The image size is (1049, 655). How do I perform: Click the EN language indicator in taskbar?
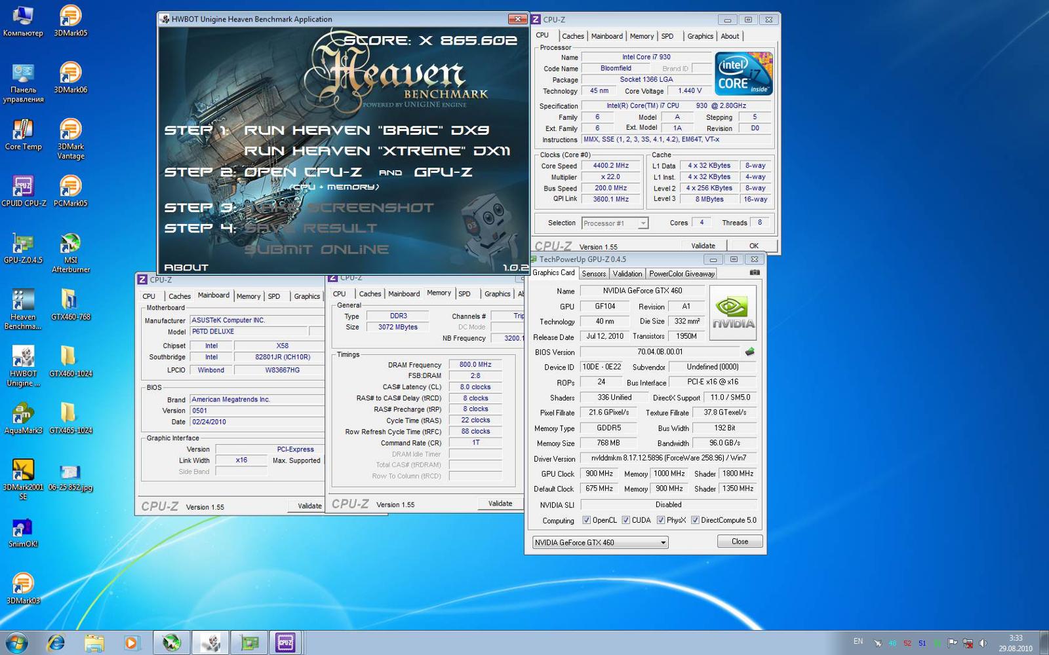pos(858,642)
